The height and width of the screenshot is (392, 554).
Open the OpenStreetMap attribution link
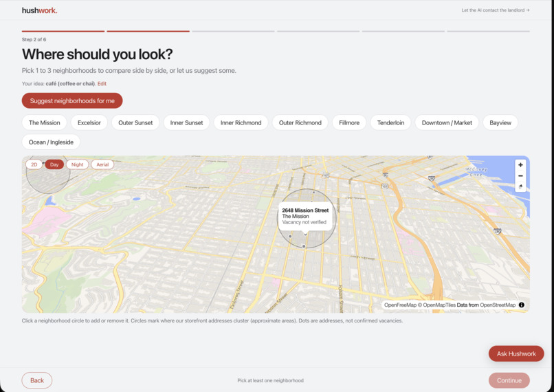coord(498,305)
